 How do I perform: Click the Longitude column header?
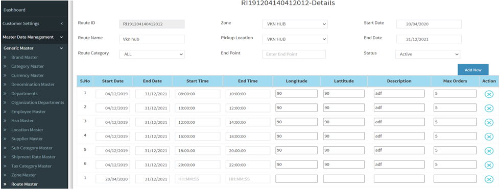[297, 81]
